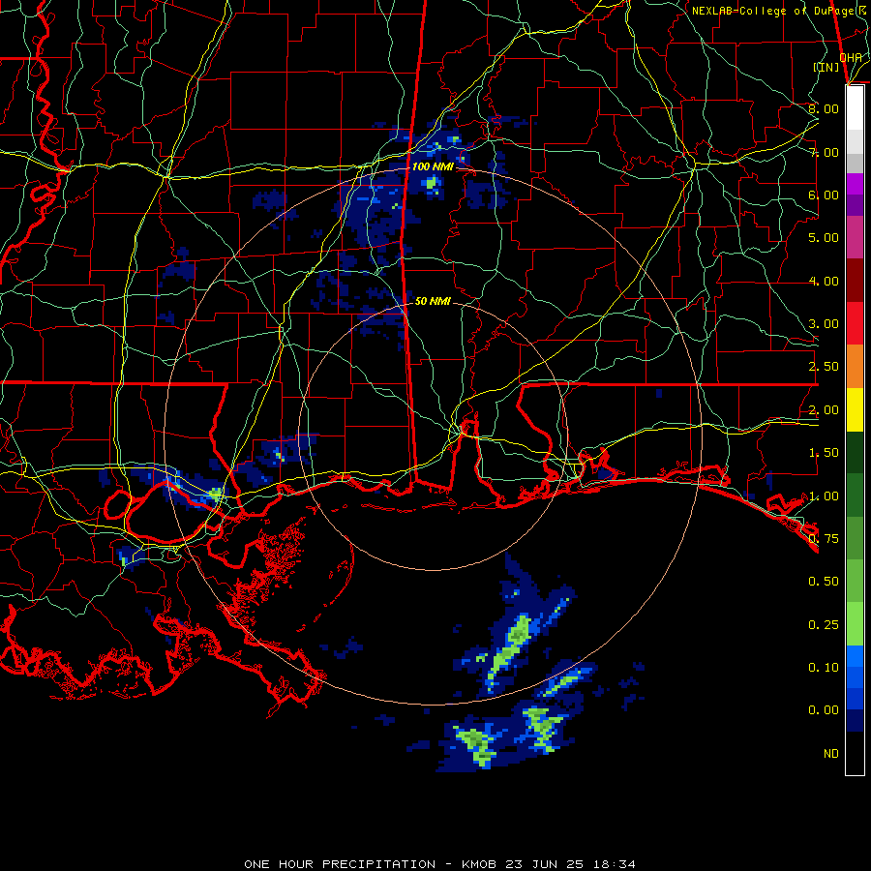Select the 7.00 legend value
The width and height of the screenshot is (871, 871).
tap(824, 152)
